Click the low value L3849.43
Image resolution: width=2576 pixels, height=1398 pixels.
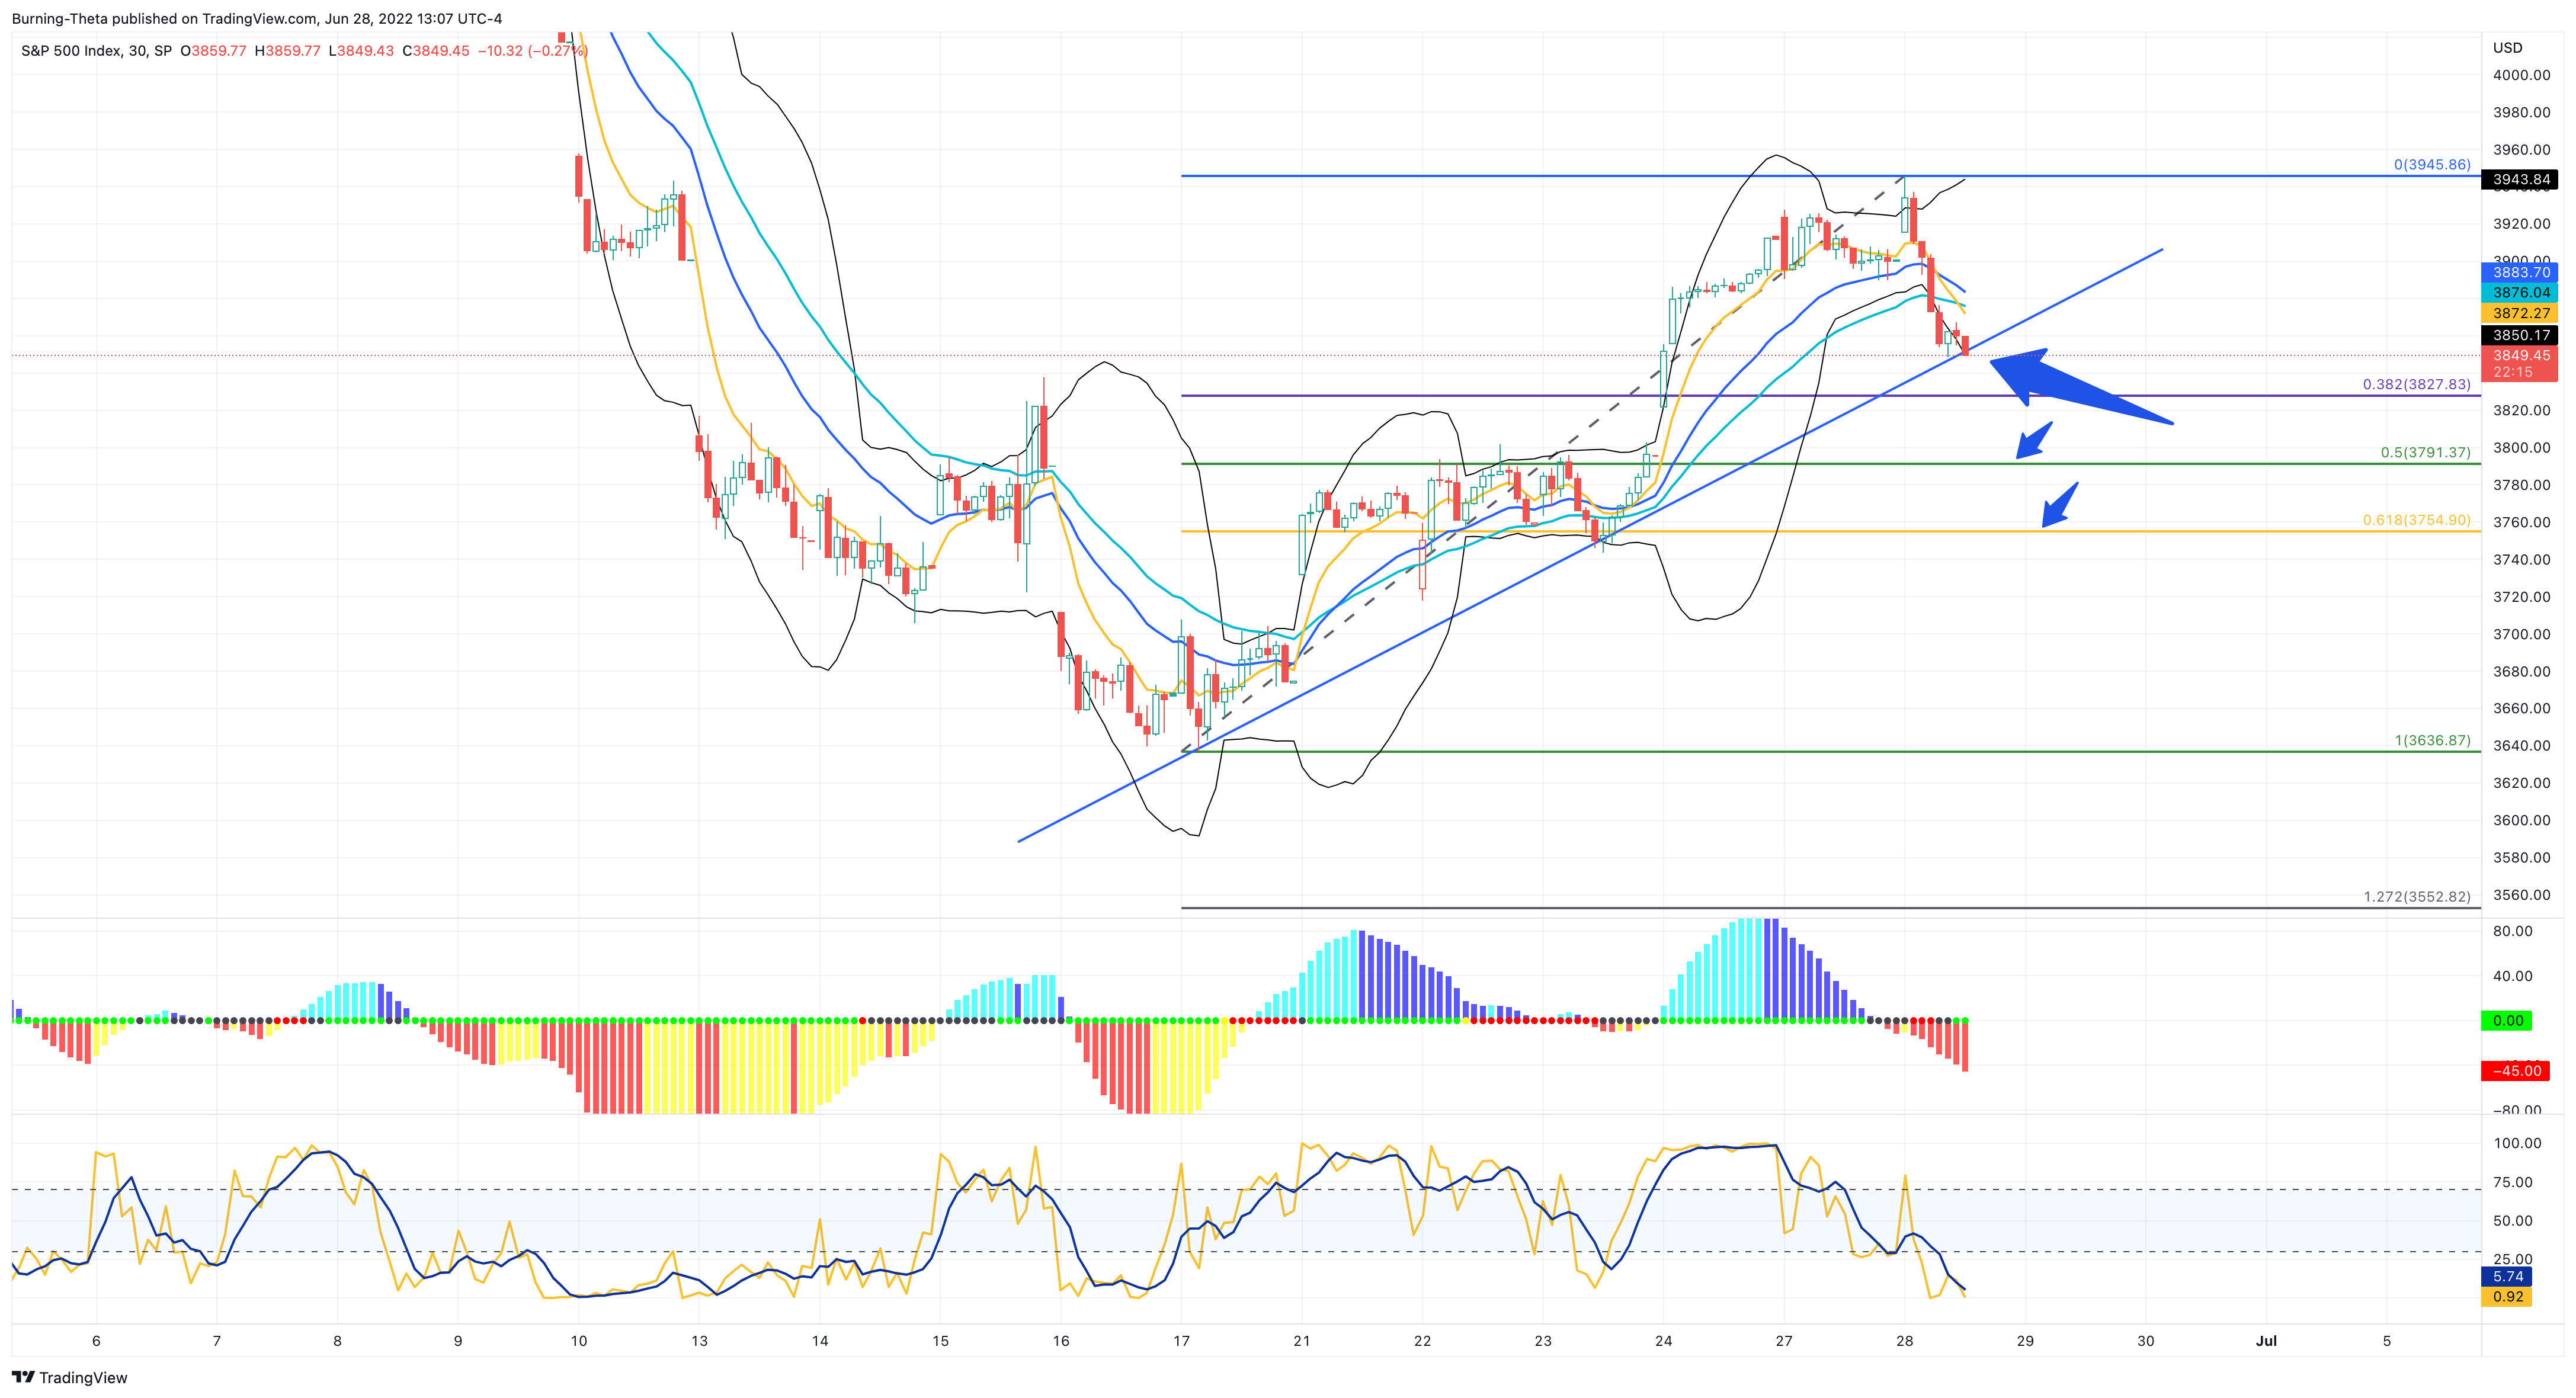(x=361, y=50)
